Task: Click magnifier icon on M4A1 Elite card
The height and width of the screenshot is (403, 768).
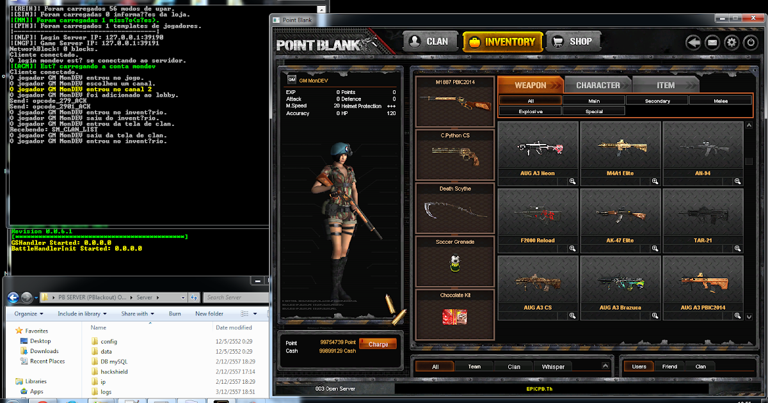Action: coord(655,182)
